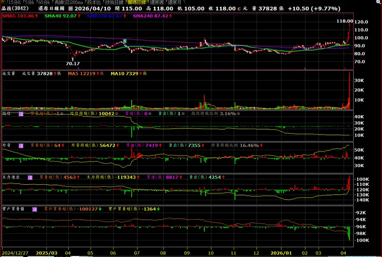The height and width of the screenshot is (257, 382).
Task: Switch to the 投本比 tab
Action: [x=94, y=3]
